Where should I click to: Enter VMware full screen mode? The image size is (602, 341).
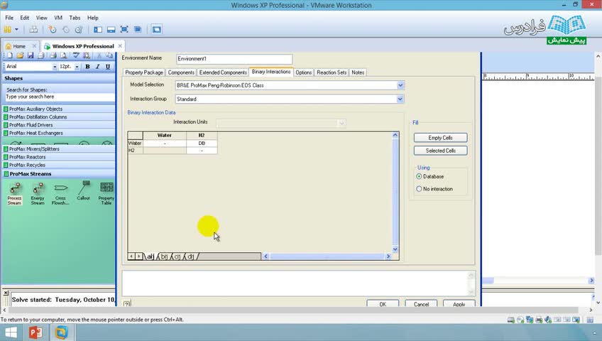click(124, 29)
